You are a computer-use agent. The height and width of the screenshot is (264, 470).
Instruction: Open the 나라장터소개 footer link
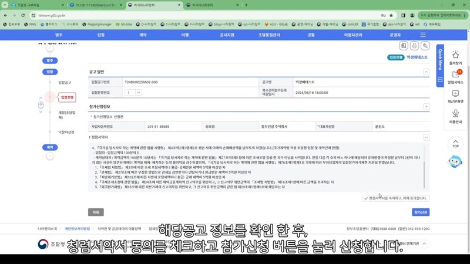47,229
